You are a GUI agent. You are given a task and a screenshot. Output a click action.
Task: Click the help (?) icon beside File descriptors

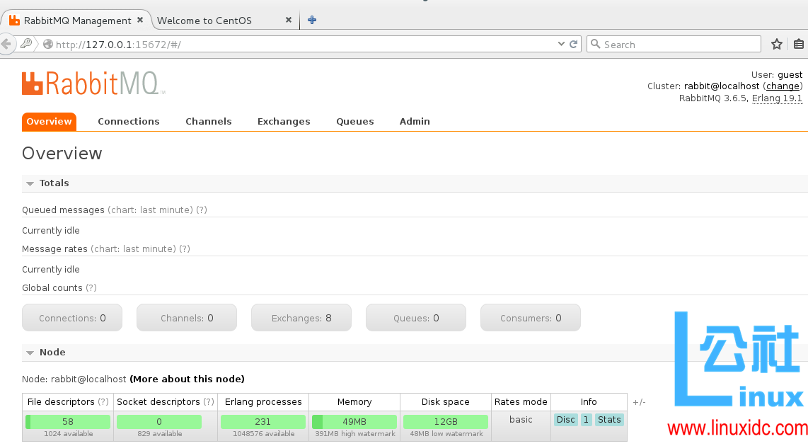104,401
